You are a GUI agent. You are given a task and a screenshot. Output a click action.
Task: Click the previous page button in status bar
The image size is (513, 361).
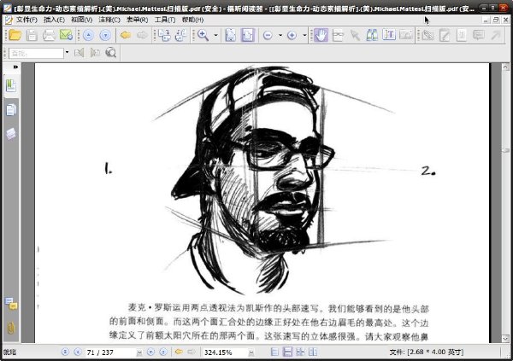click(78, 352)
